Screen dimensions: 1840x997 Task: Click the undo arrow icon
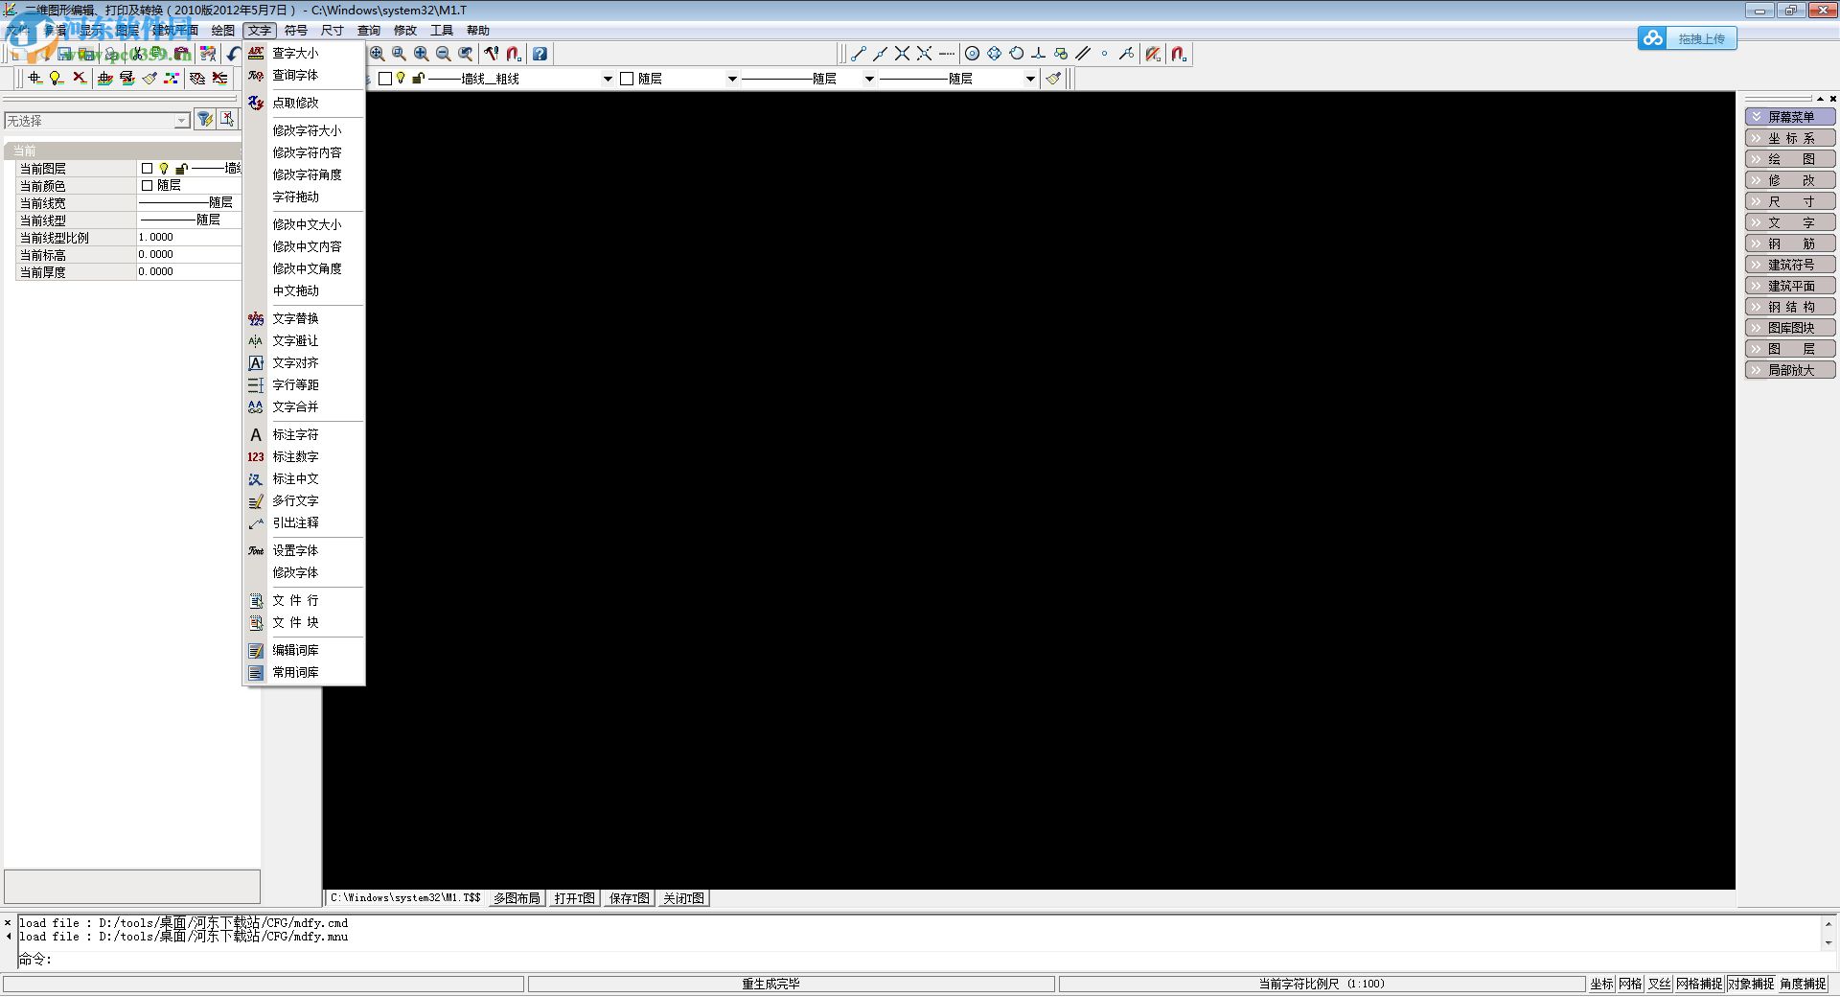[233, 54]
